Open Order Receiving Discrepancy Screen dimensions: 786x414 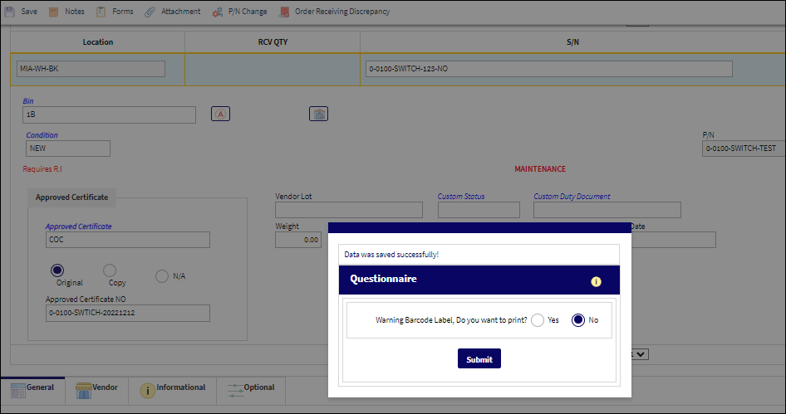[x=334, y=12]
